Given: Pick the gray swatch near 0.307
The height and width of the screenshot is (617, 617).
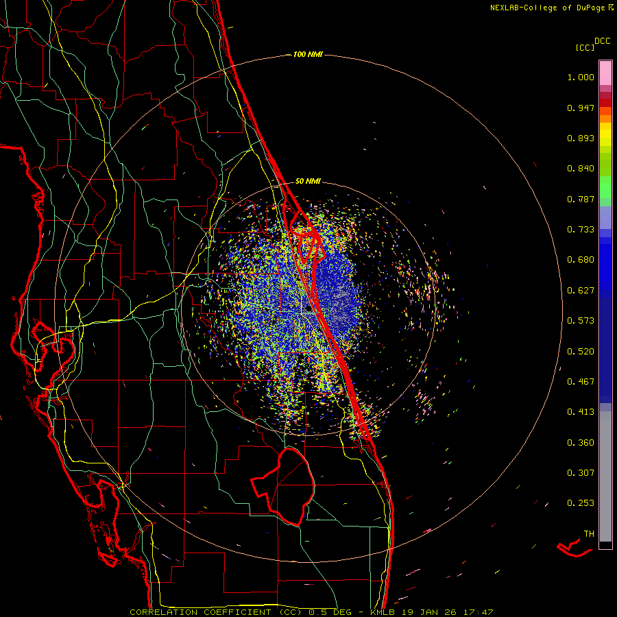Looking at the screenshot, I should [x=605, y=476].
